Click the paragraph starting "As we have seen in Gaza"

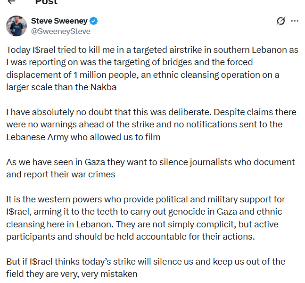(151, 167)
